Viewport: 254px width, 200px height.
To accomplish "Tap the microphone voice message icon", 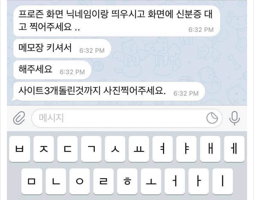I will (x=234, y=118).
